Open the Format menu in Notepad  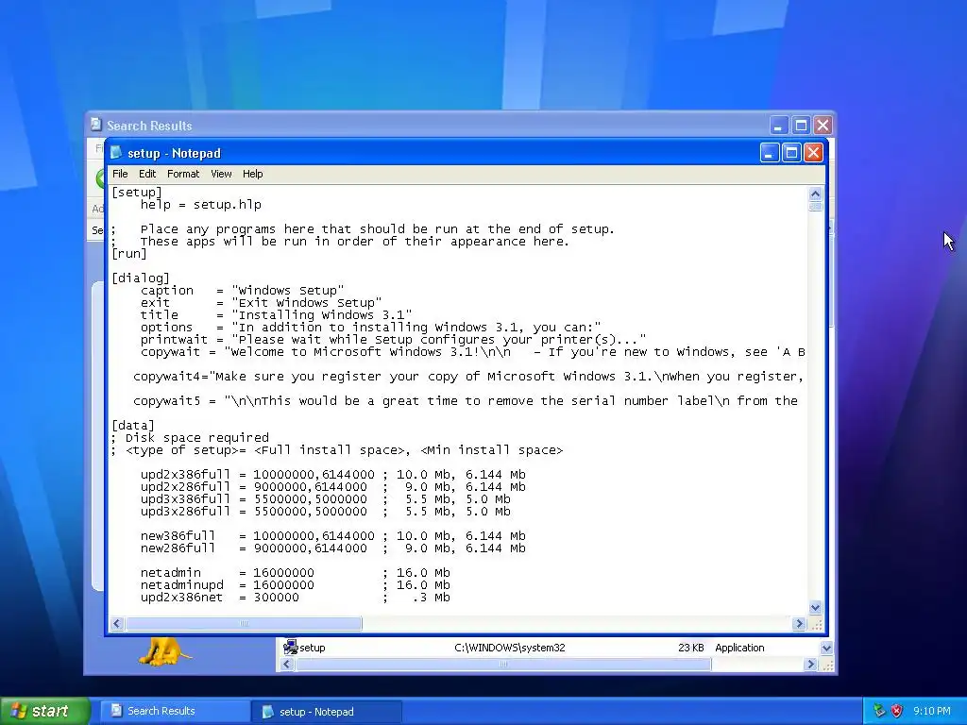183,174
